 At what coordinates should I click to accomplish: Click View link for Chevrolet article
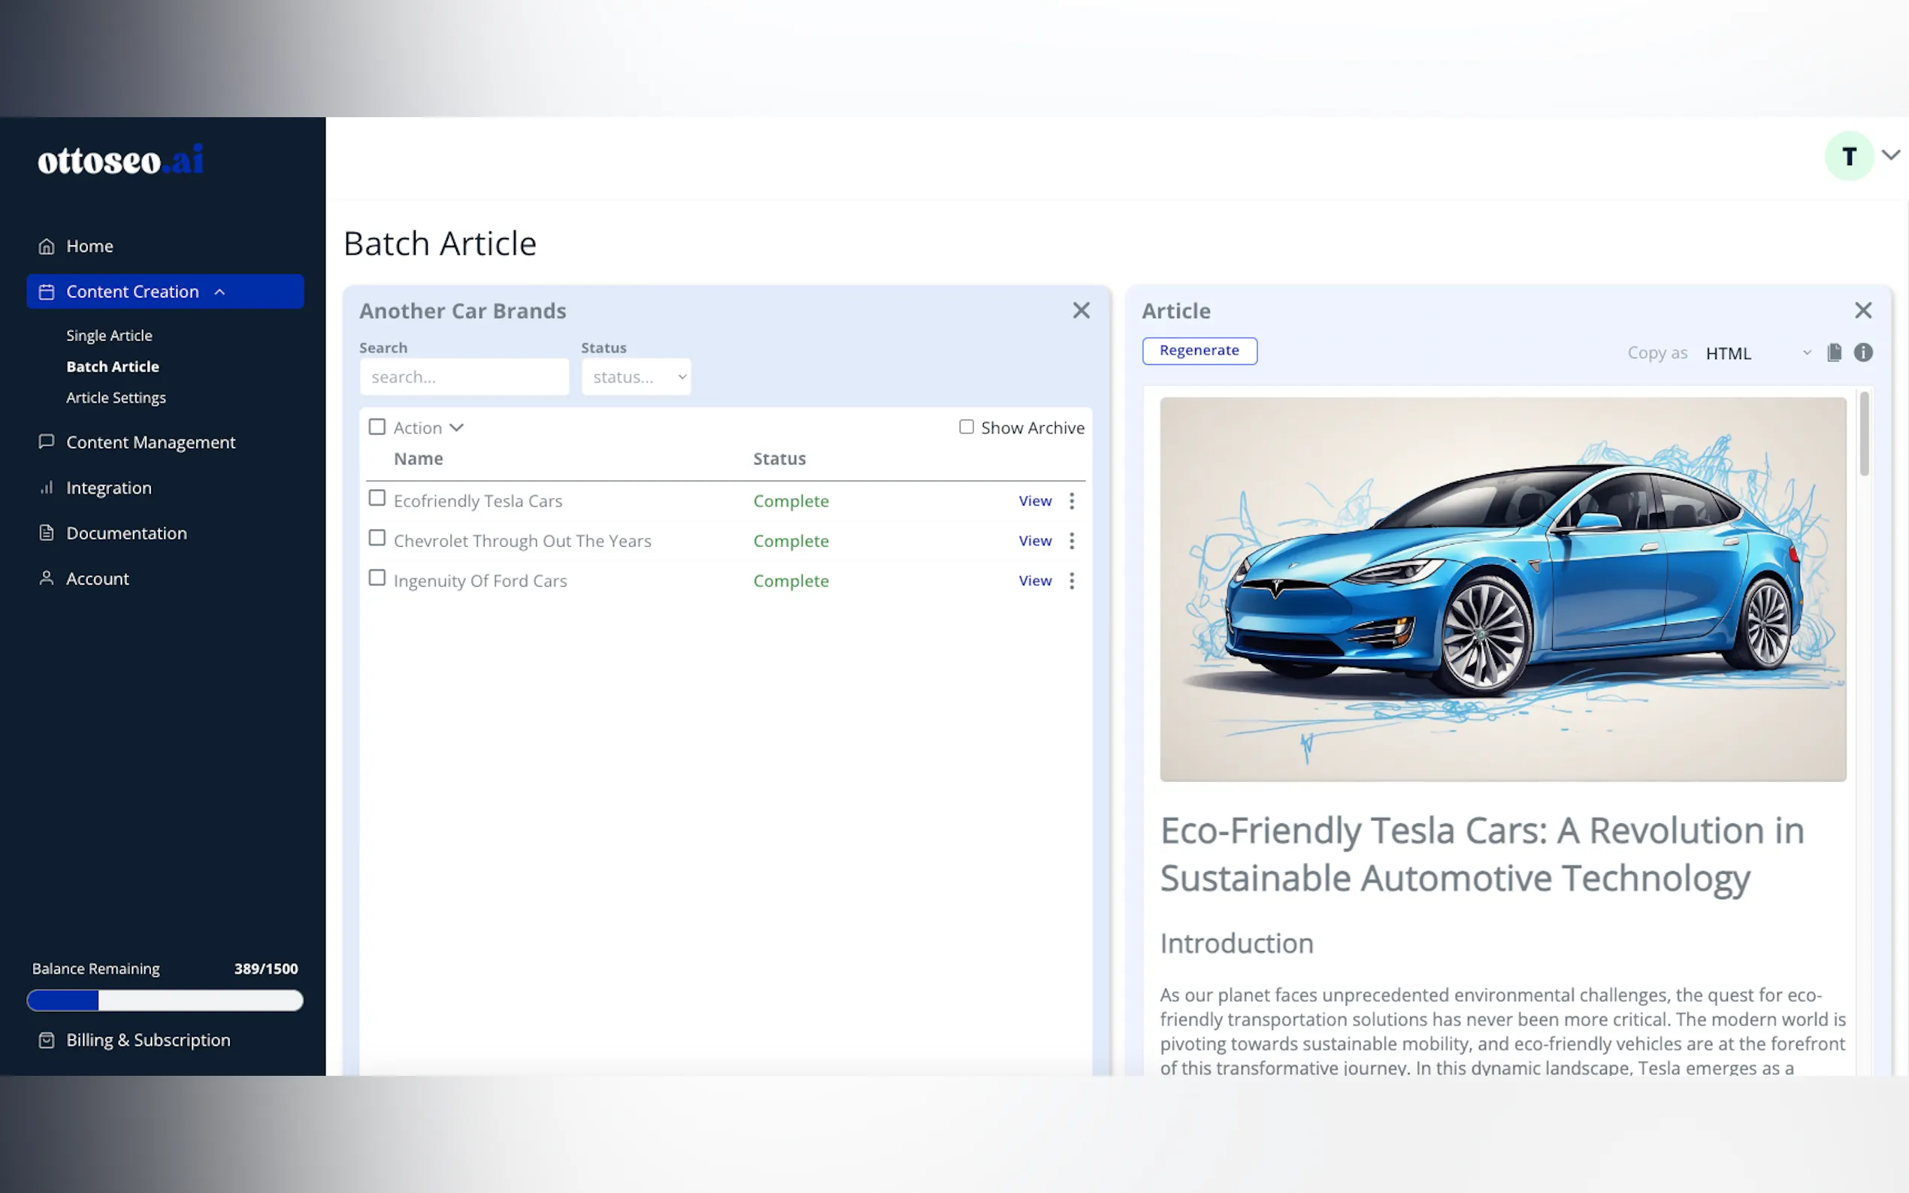click(1035, 541)
